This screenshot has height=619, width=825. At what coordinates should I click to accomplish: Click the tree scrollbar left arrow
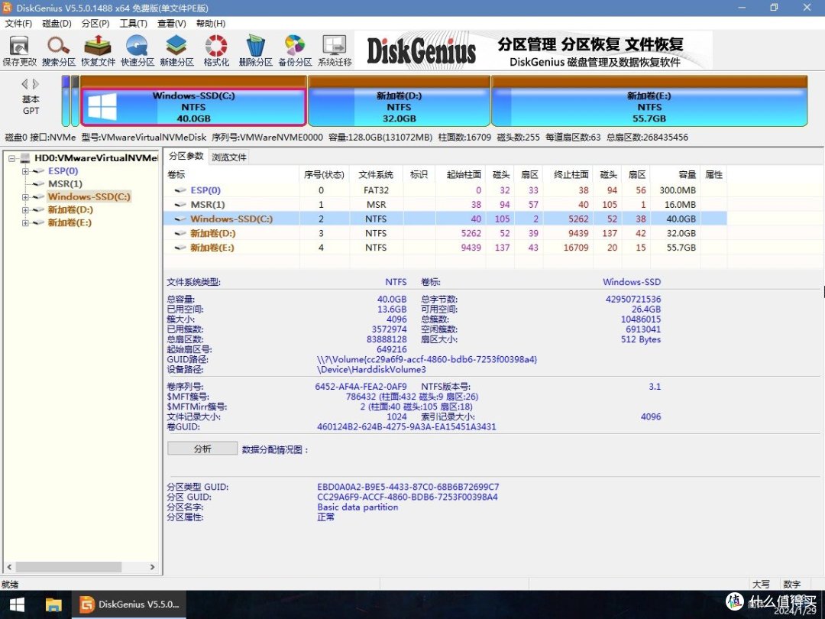tap(9, 567)
